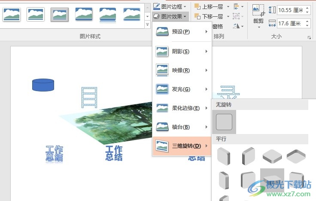
Task: Click the picture border pen icon
Action: pos(157,6)
